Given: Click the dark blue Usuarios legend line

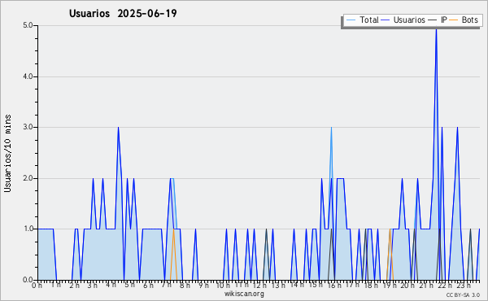Looking at the screenshot, I should [x=386, y=20].
